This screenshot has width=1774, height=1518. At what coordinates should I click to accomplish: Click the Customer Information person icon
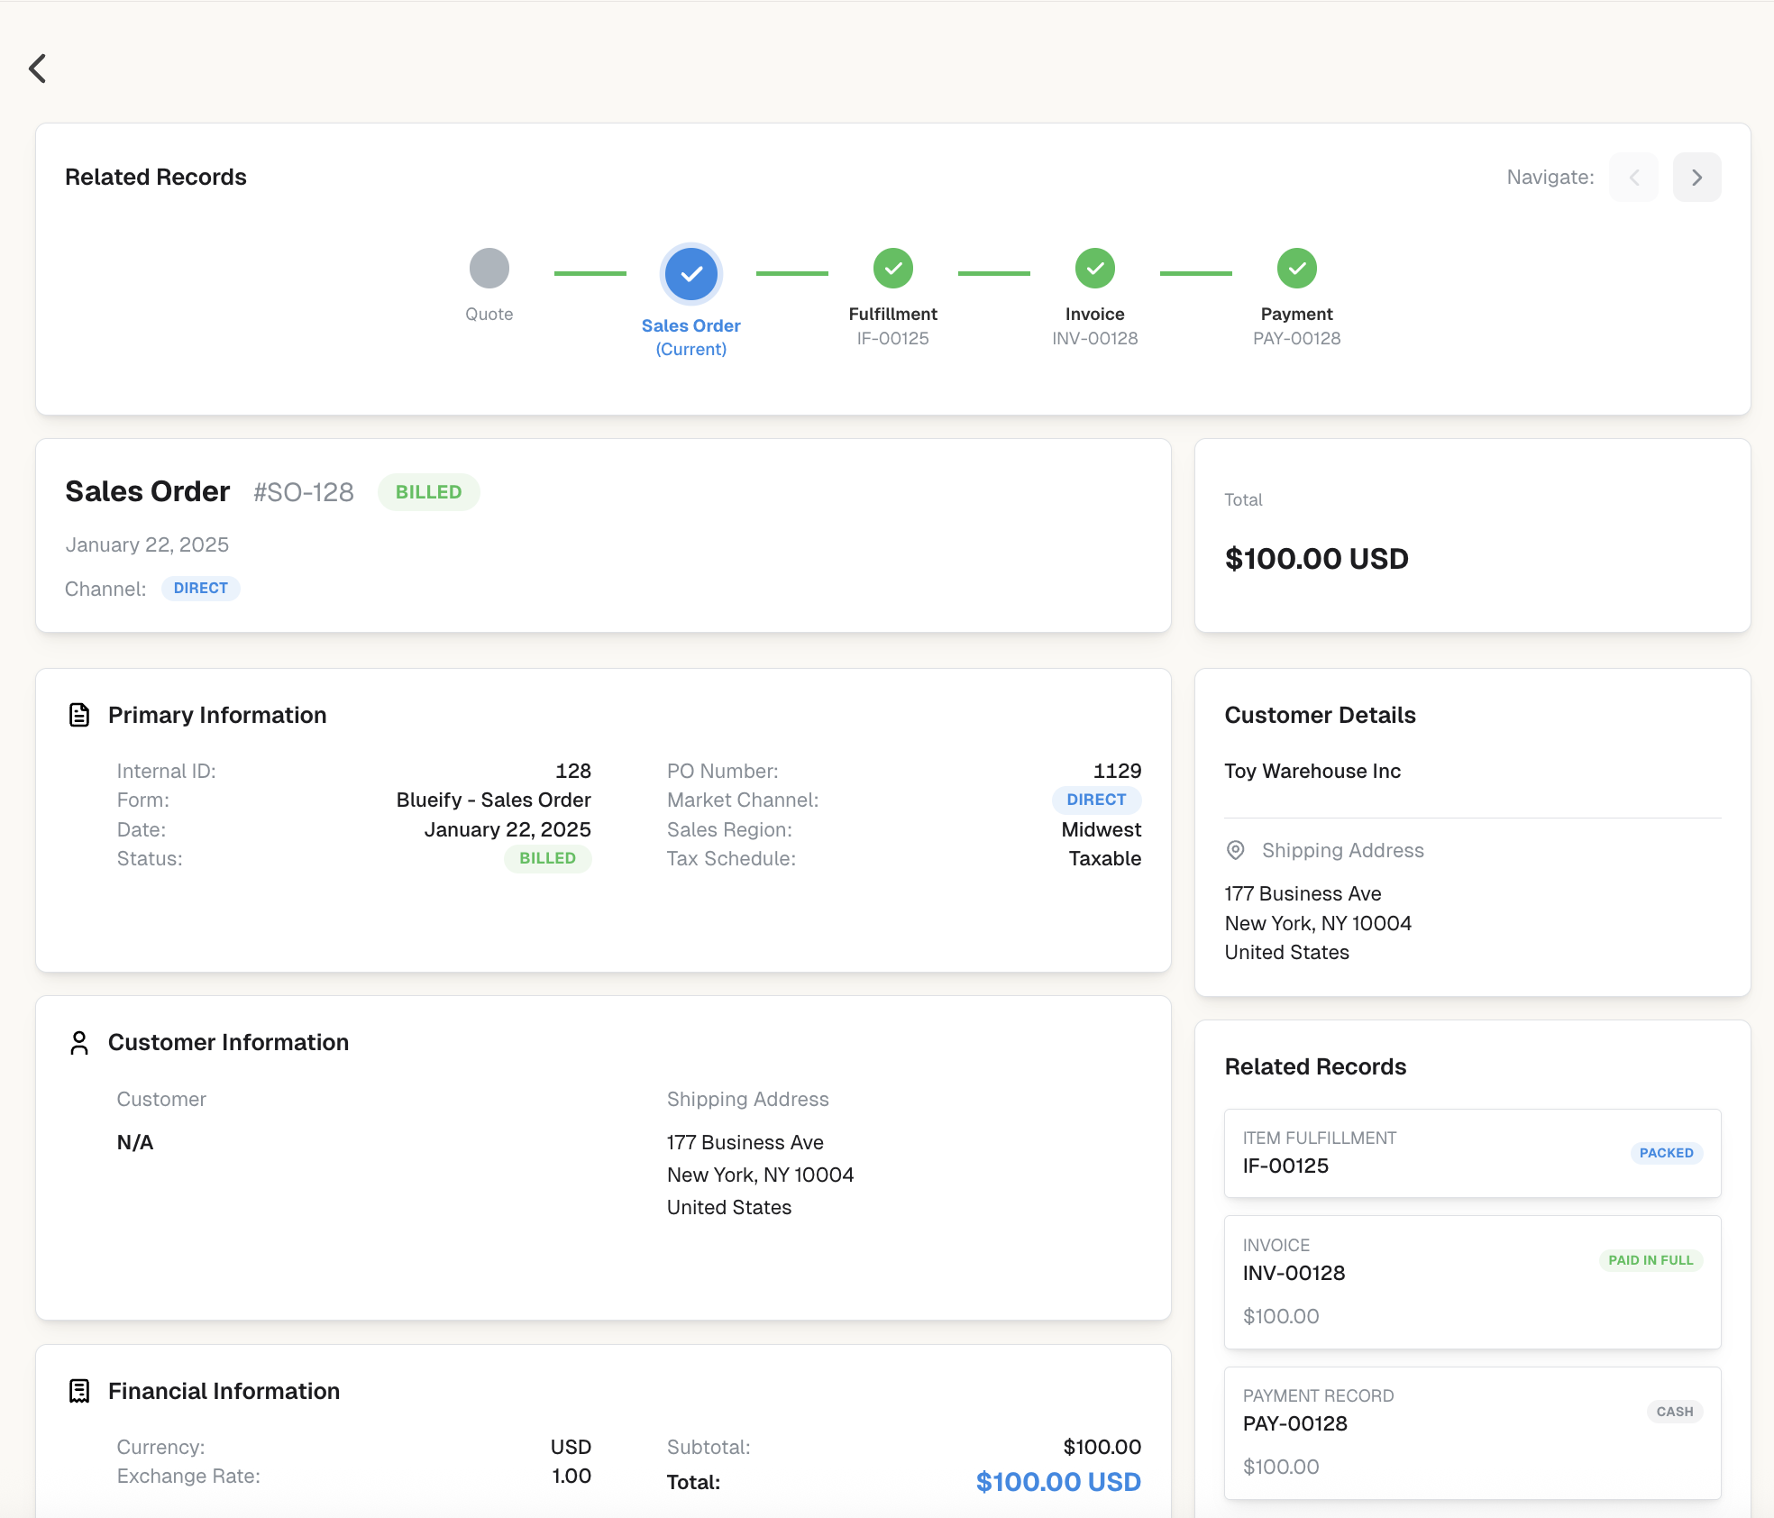pos(79,1043)
